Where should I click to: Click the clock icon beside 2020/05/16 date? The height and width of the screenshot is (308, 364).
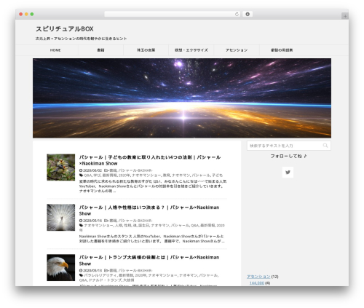[x=81, y=221]
